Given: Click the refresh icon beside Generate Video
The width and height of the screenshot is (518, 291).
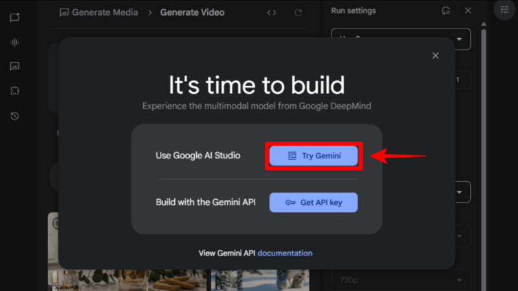Looking at the screenshot, I should [298, 12].
